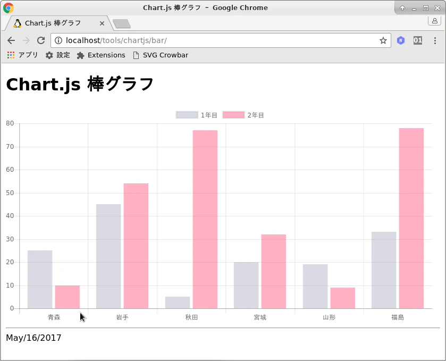Close the Chrome window with X
The height and width of the screenshot is (361, 446).
437,8
